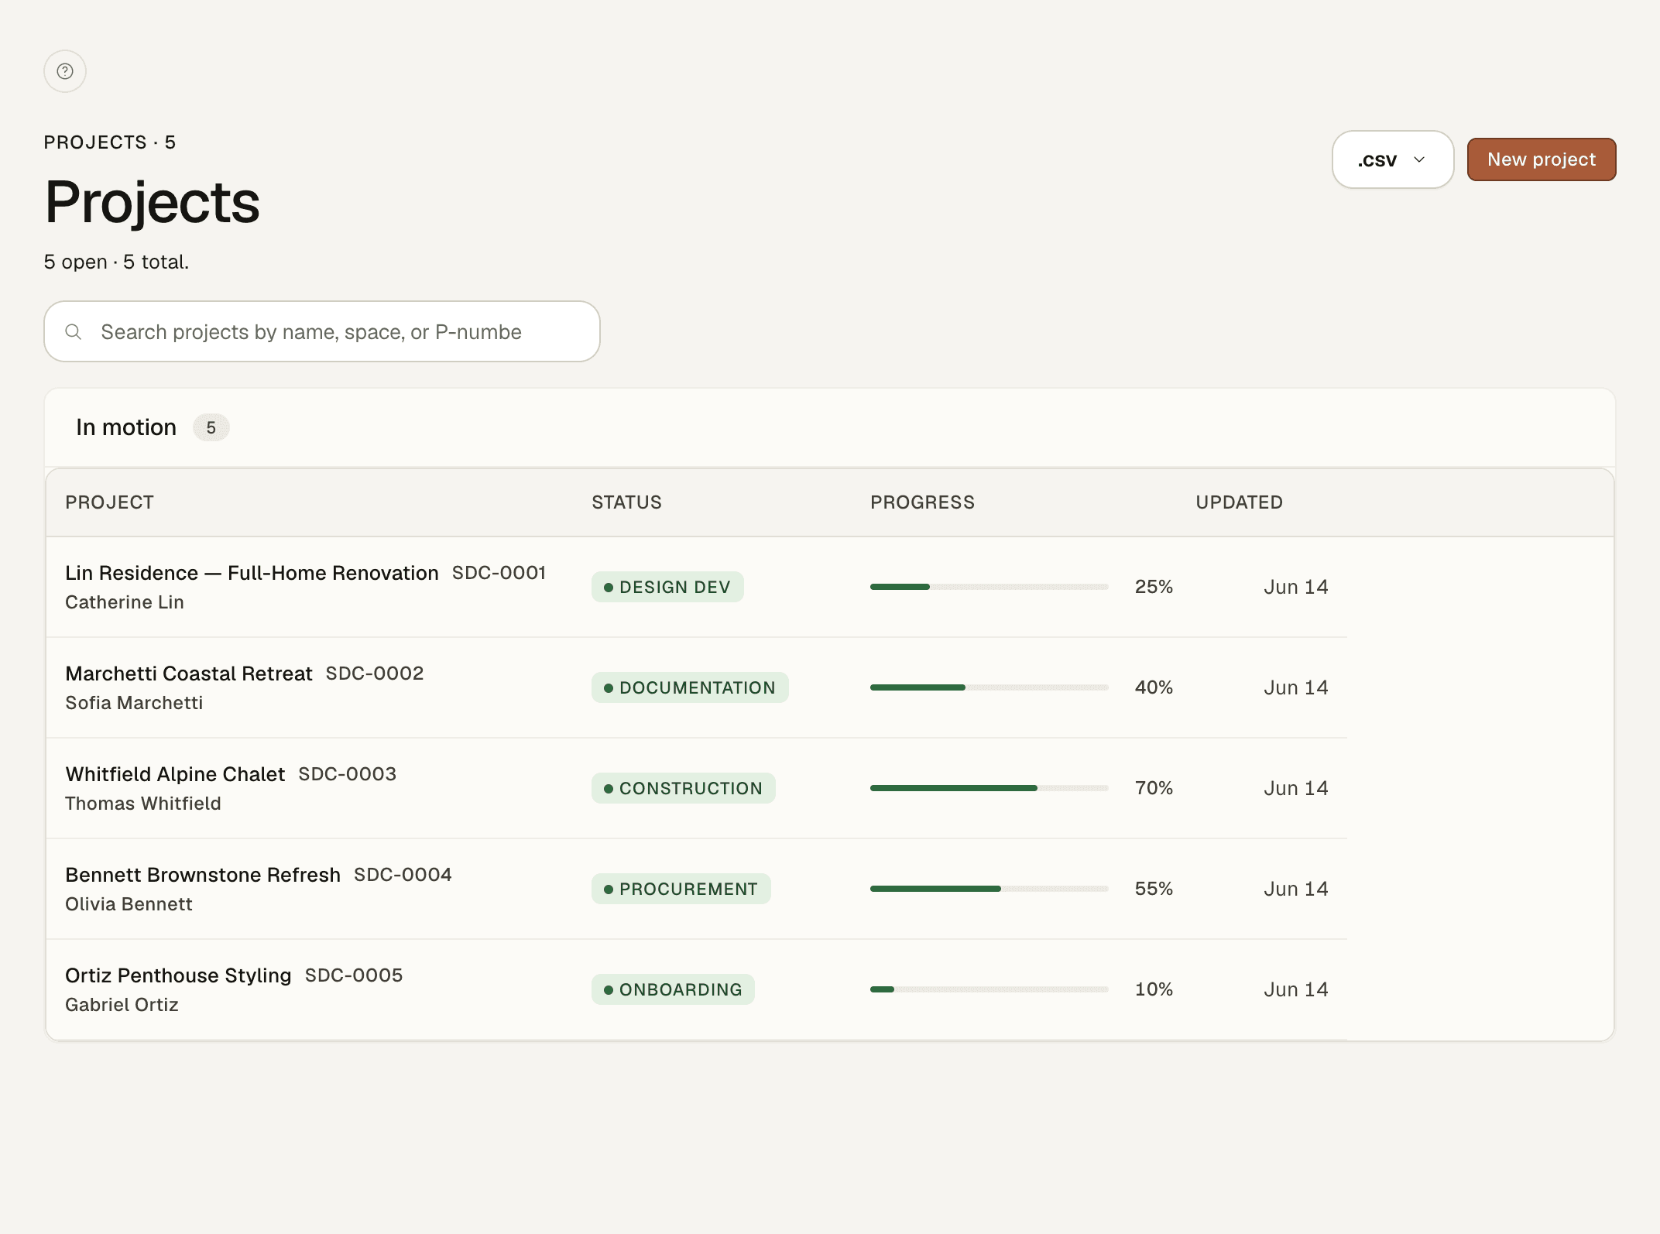This screenshot has height=1234, width=1660.
Task: Click Jun 14 date in Ortiz Penthouse row
Action: point(1296,989)
